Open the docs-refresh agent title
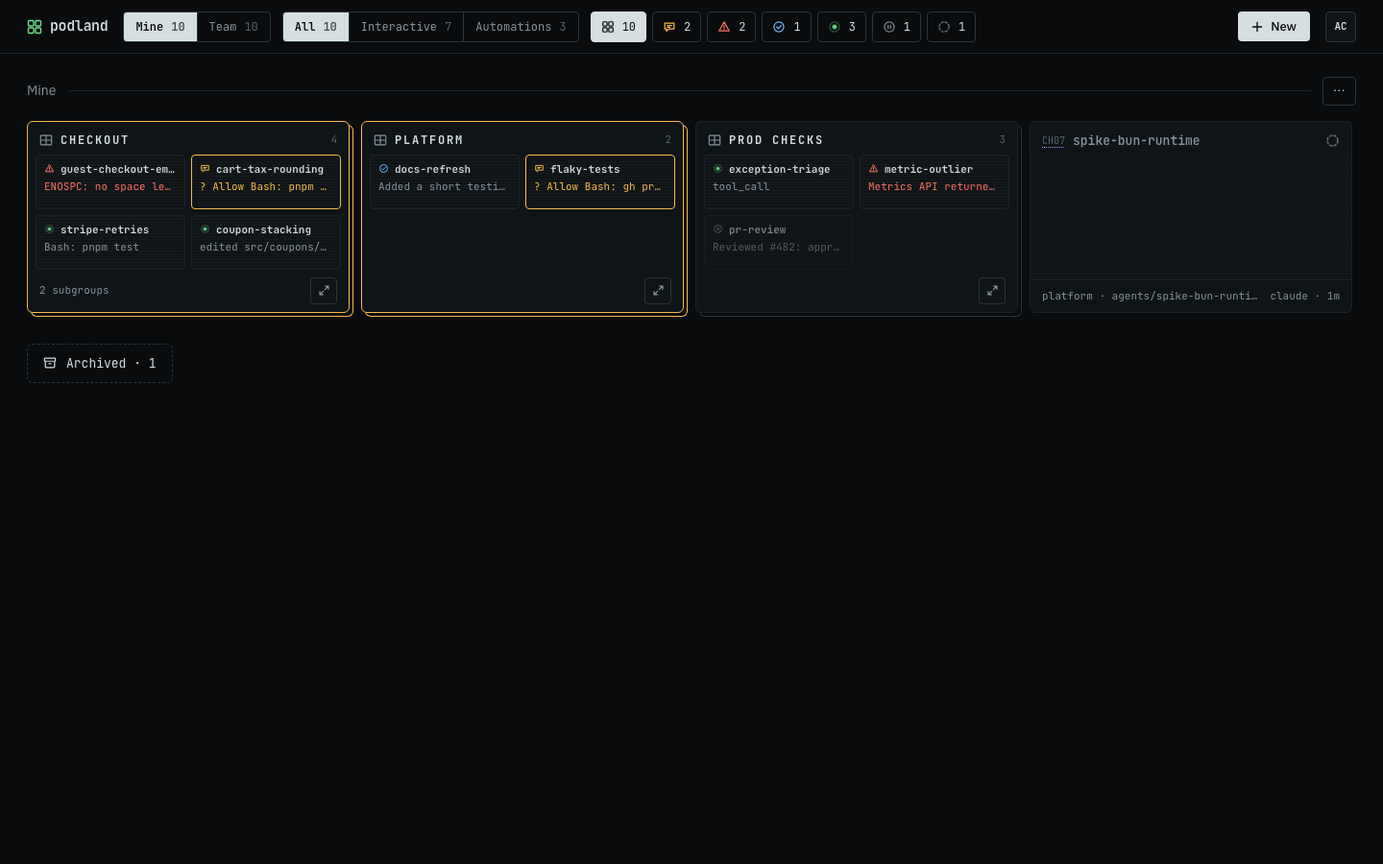 (432, 170)
